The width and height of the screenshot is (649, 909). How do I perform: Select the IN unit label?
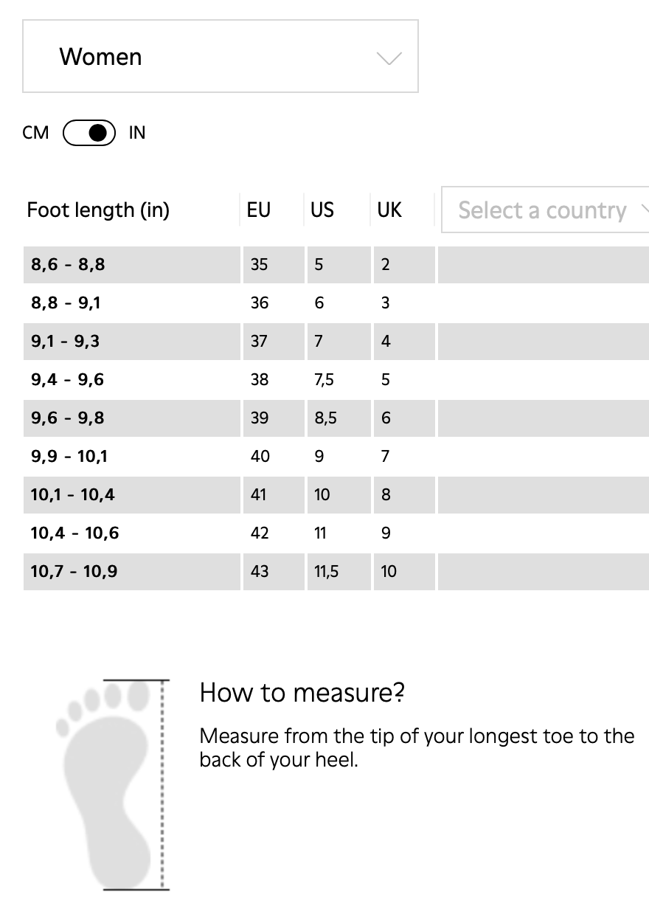[137, 133]
